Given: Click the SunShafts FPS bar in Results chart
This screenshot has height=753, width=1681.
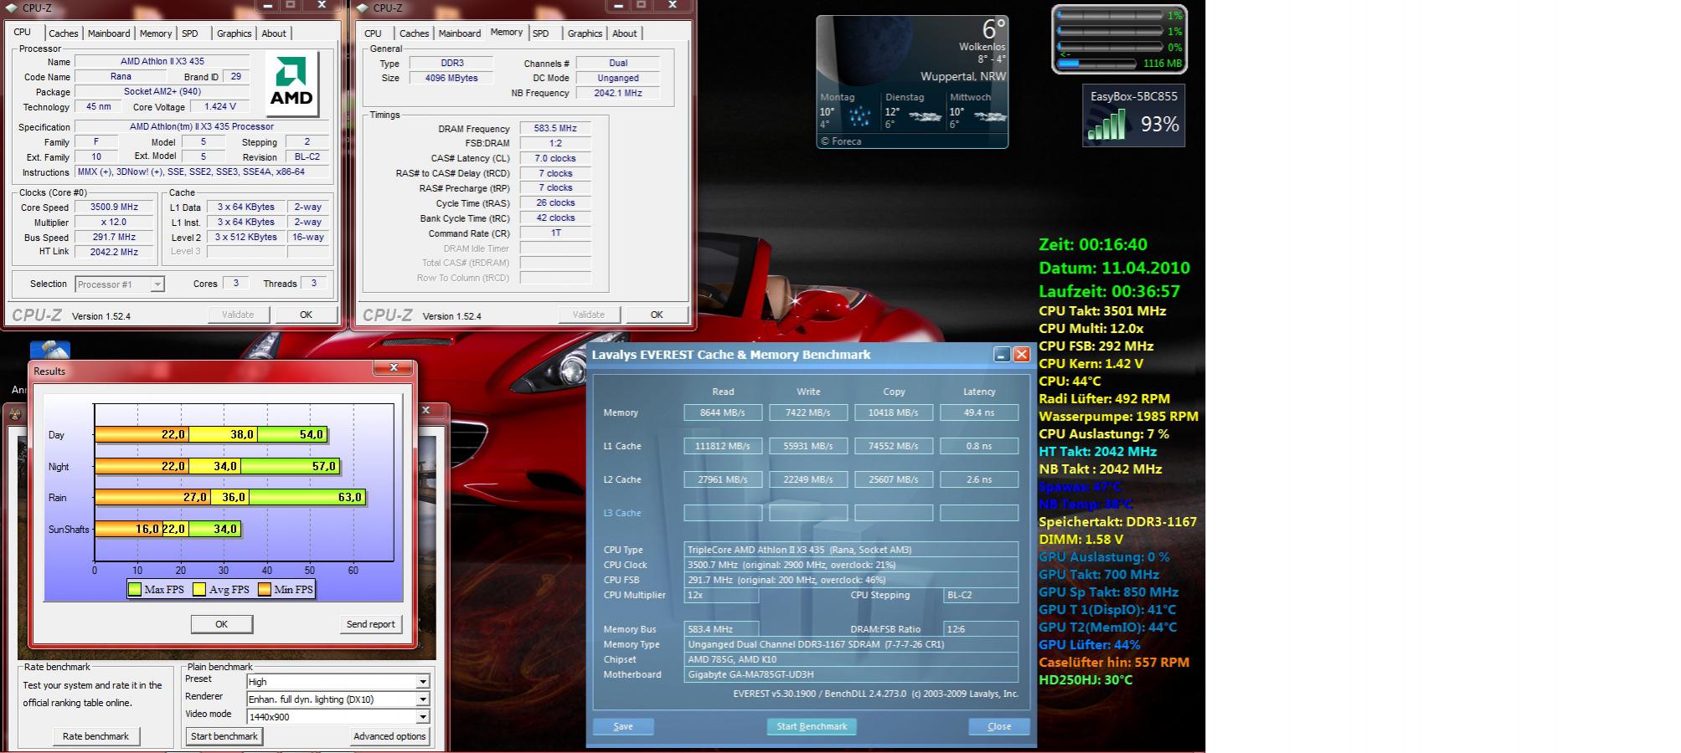Looking at the screenshot, I should (168, 529).
